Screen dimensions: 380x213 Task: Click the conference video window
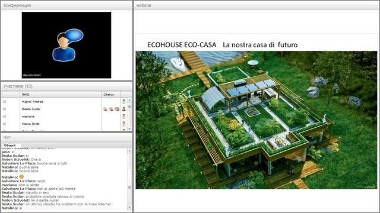(66, 45)
